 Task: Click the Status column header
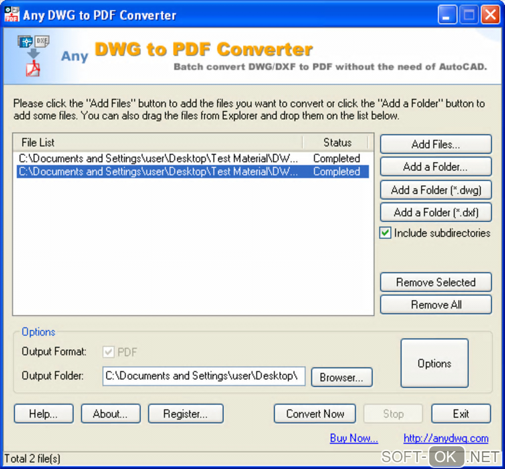(x=336, y=142)
